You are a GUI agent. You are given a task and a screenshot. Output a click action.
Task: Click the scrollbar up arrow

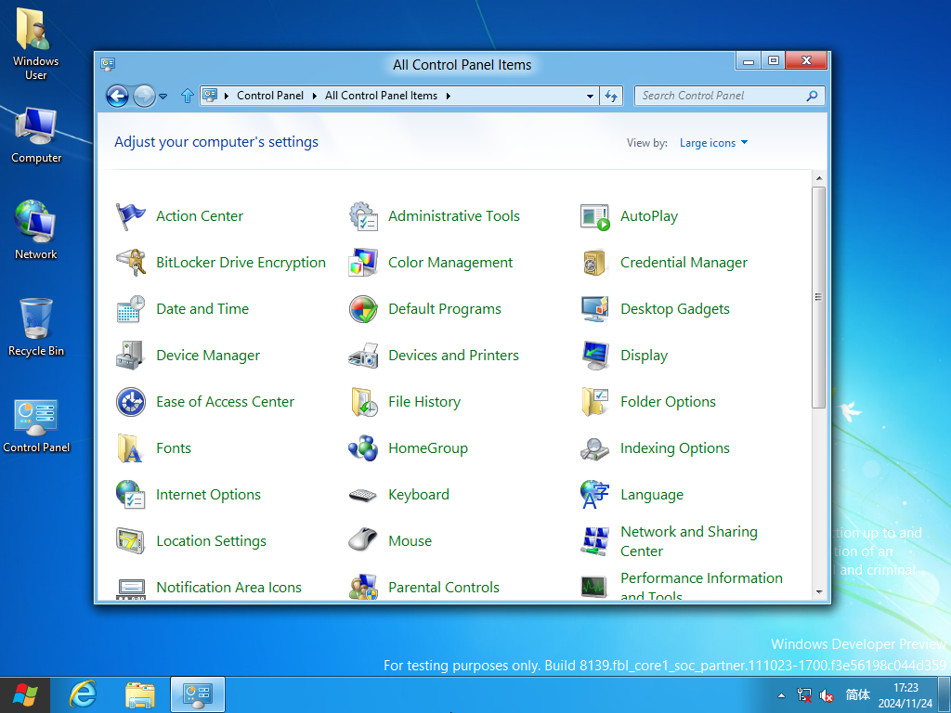click(819, 178)
